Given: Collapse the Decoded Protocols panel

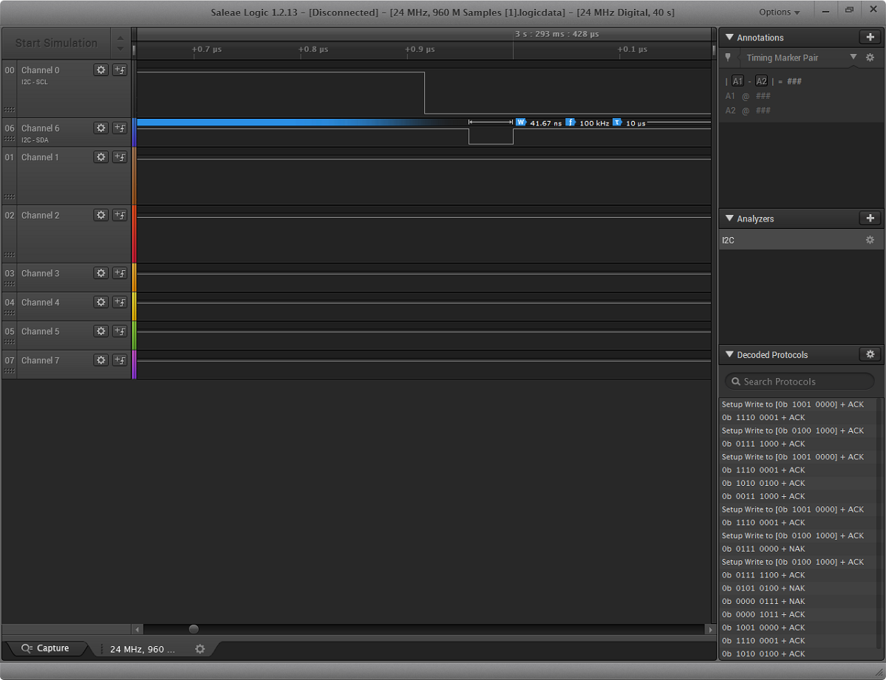Looking at the screenshot, I should pos(729,355).
